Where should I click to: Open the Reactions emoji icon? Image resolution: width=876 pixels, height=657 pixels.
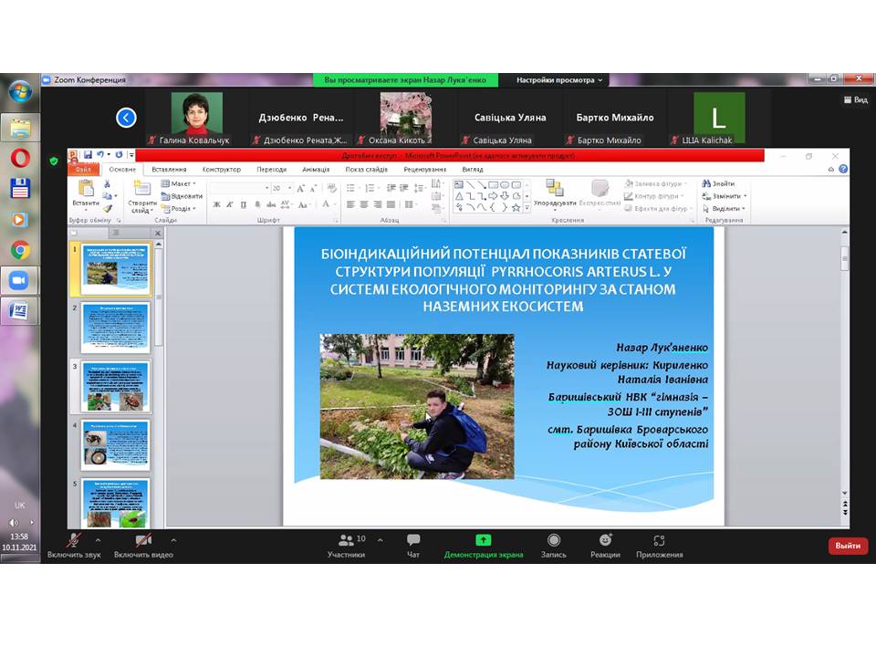605,540
